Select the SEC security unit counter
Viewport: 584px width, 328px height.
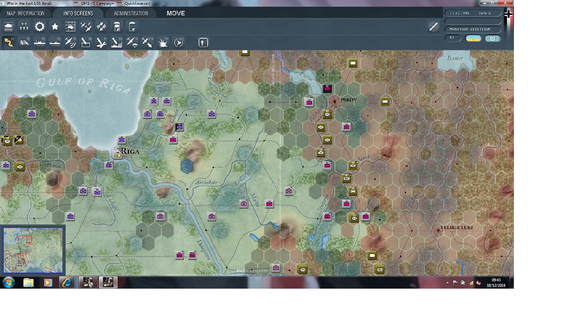point(347,178)
